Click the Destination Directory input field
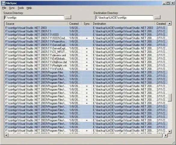 [124, 18]
